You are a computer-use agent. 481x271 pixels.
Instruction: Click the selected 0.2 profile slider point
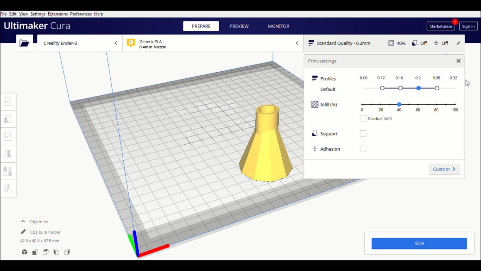[x=419, y=88]
